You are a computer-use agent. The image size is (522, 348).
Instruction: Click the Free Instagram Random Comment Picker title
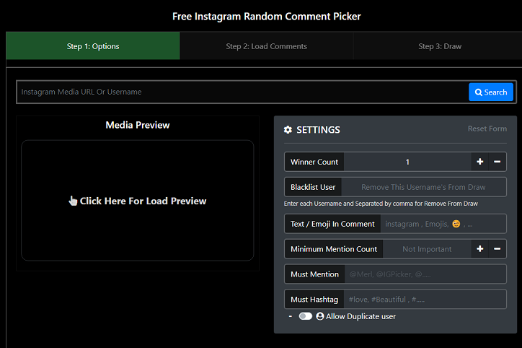pyautogui.click(x=266, y=17)
